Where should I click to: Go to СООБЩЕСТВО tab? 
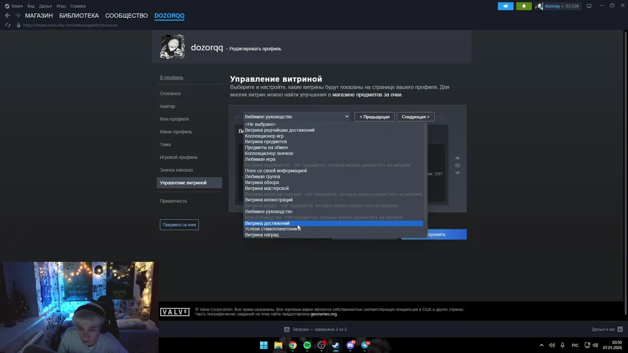pyautogui.click(x=127, y=16)
